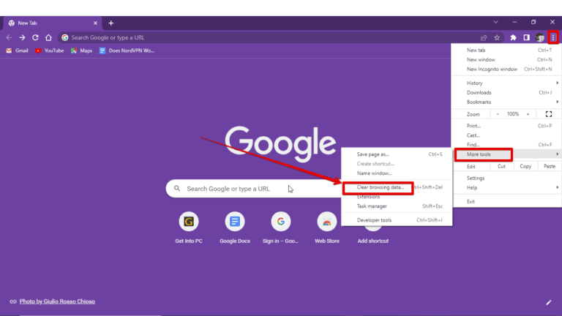Click the magnifier icon in search box
This screenshot has height=316, width=562.
point(177,189)
